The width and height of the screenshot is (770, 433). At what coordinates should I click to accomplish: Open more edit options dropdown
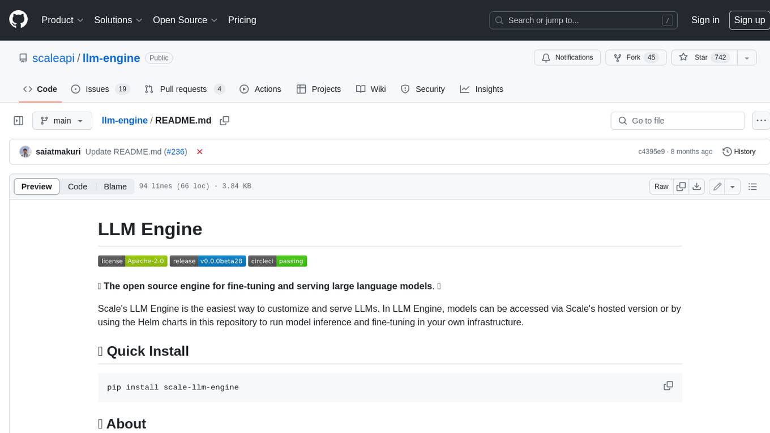point(733,186)
